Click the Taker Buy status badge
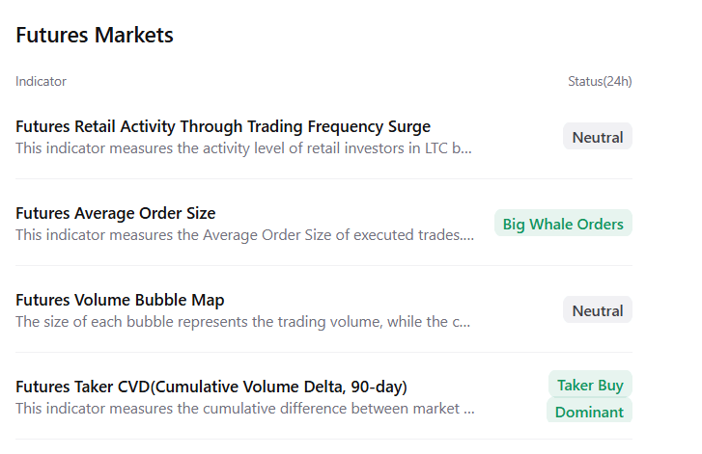 coord(590,385)
